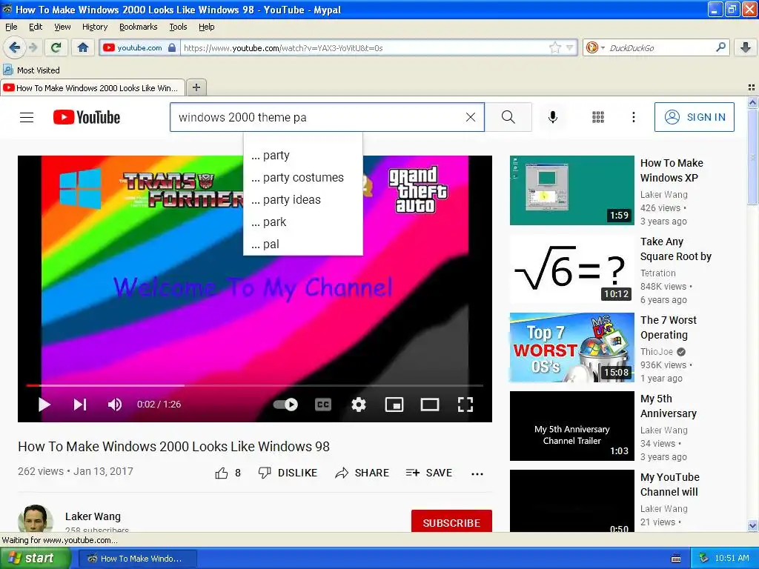Choose '... party' search suggestion

(303, 156)
